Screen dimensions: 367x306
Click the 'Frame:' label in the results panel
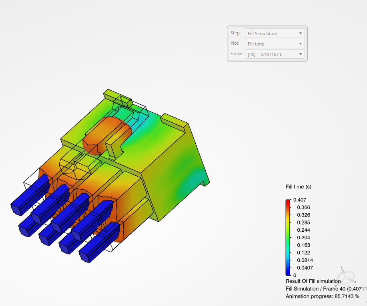236,54
